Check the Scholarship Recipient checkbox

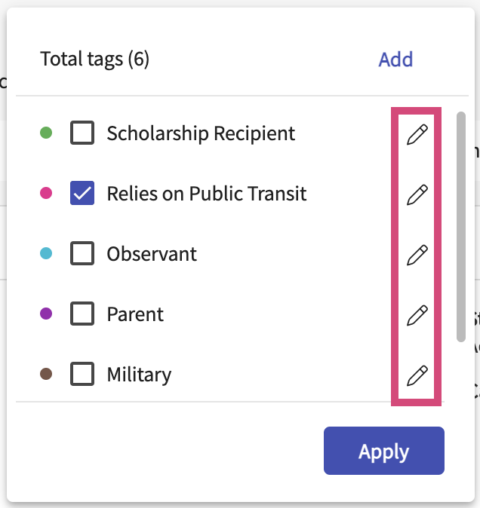coord(82,133)
